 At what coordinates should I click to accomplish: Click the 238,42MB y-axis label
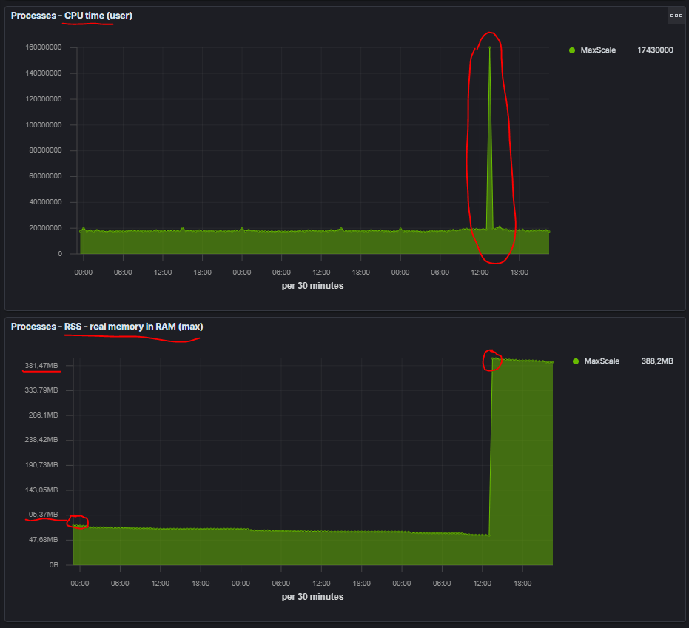tap(41, 440)
